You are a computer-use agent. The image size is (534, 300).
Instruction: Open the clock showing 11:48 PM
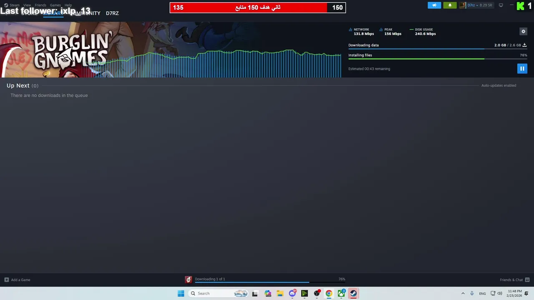point(515,293)
